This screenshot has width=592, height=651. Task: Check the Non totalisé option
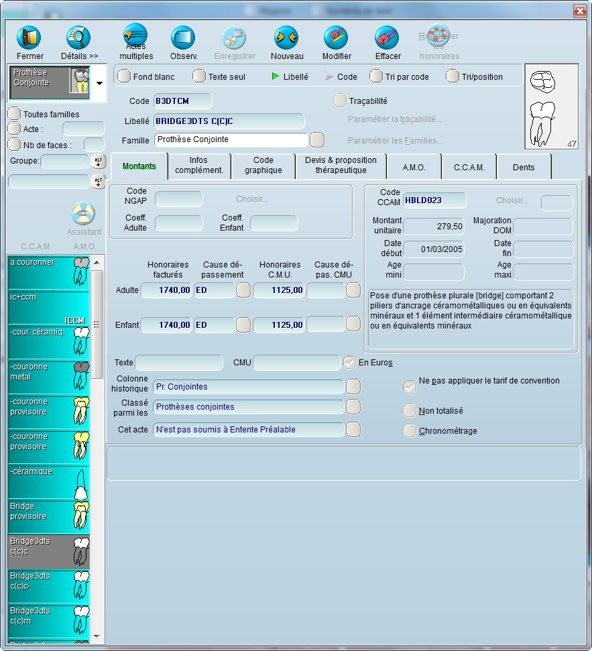coord(410,410)
